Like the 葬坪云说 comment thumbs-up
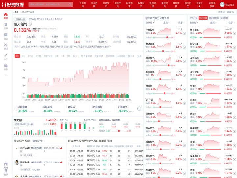 pyautogui.click(x=61, y=148)
